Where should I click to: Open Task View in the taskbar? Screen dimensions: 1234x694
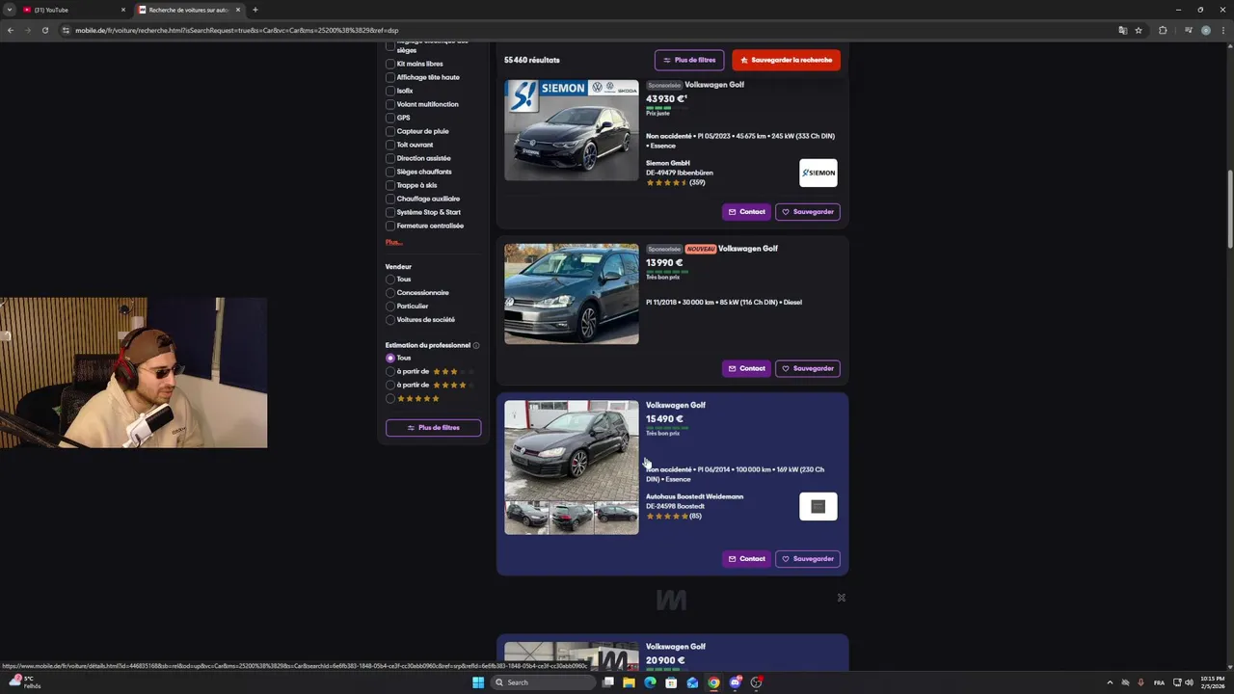[x=608, y=682]
